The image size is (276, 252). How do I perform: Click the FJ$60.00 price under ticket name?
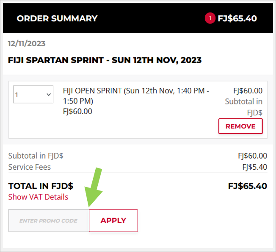77,112
